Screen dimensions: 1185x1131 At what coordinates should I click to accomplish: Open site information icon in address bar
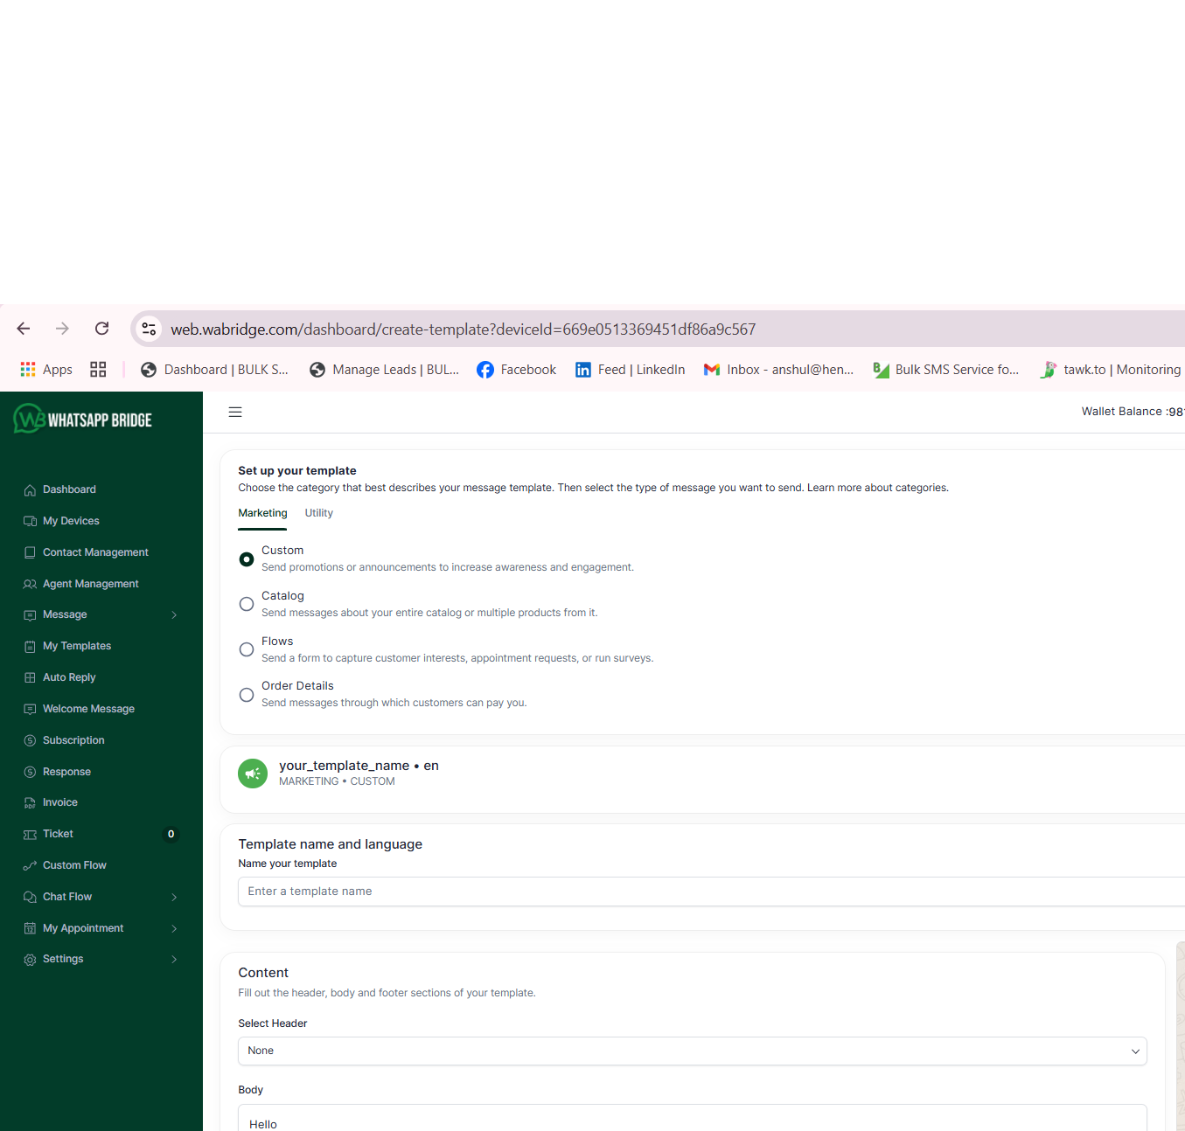pos(149,329)
